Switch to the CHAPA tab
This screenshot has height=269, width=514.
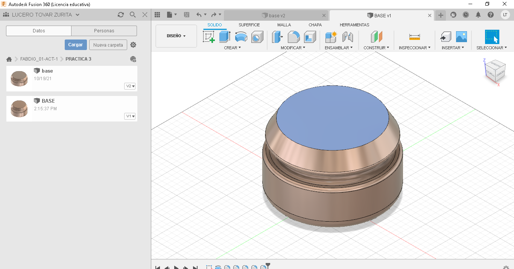[x=315, y=25]
